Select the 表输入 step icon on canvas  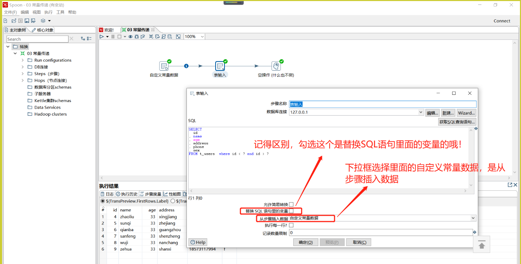[220, 66]
